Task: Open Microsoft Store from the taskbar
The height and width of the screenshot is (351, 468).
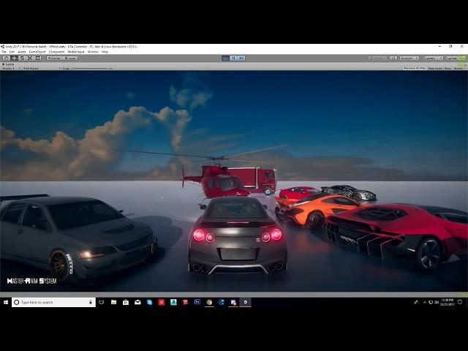Action: tap(126, 302)
